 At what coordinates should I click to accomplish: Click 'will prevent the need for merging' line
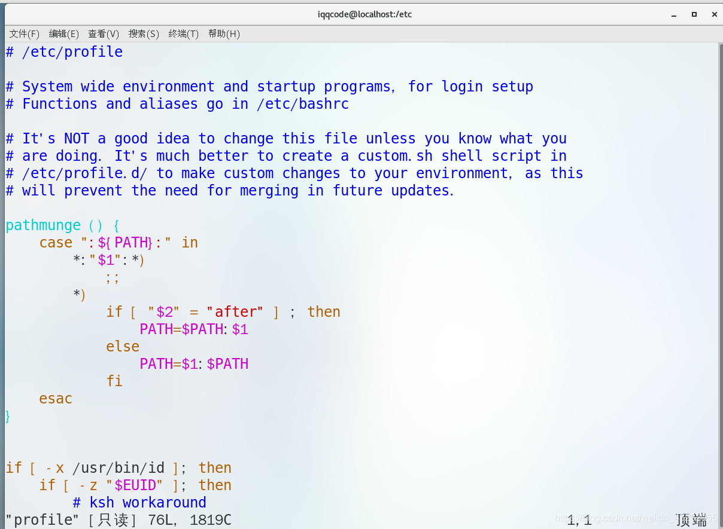click(230, 191)
